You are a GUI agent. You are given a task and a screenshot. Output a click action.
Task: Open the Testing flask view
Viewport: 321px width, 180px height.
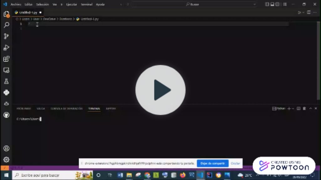6,81
